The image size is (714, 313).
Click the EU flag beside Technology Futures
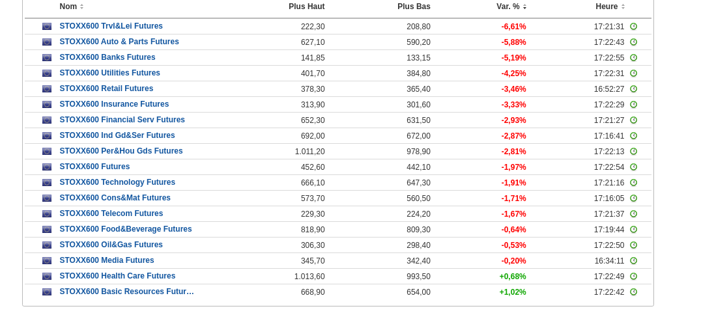(47, 183)
